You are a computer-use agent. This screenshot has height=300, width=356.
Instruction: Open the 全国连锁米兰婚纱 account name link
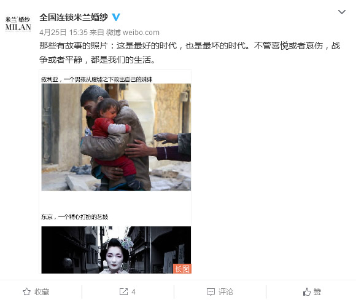click(x=74, y=17)
